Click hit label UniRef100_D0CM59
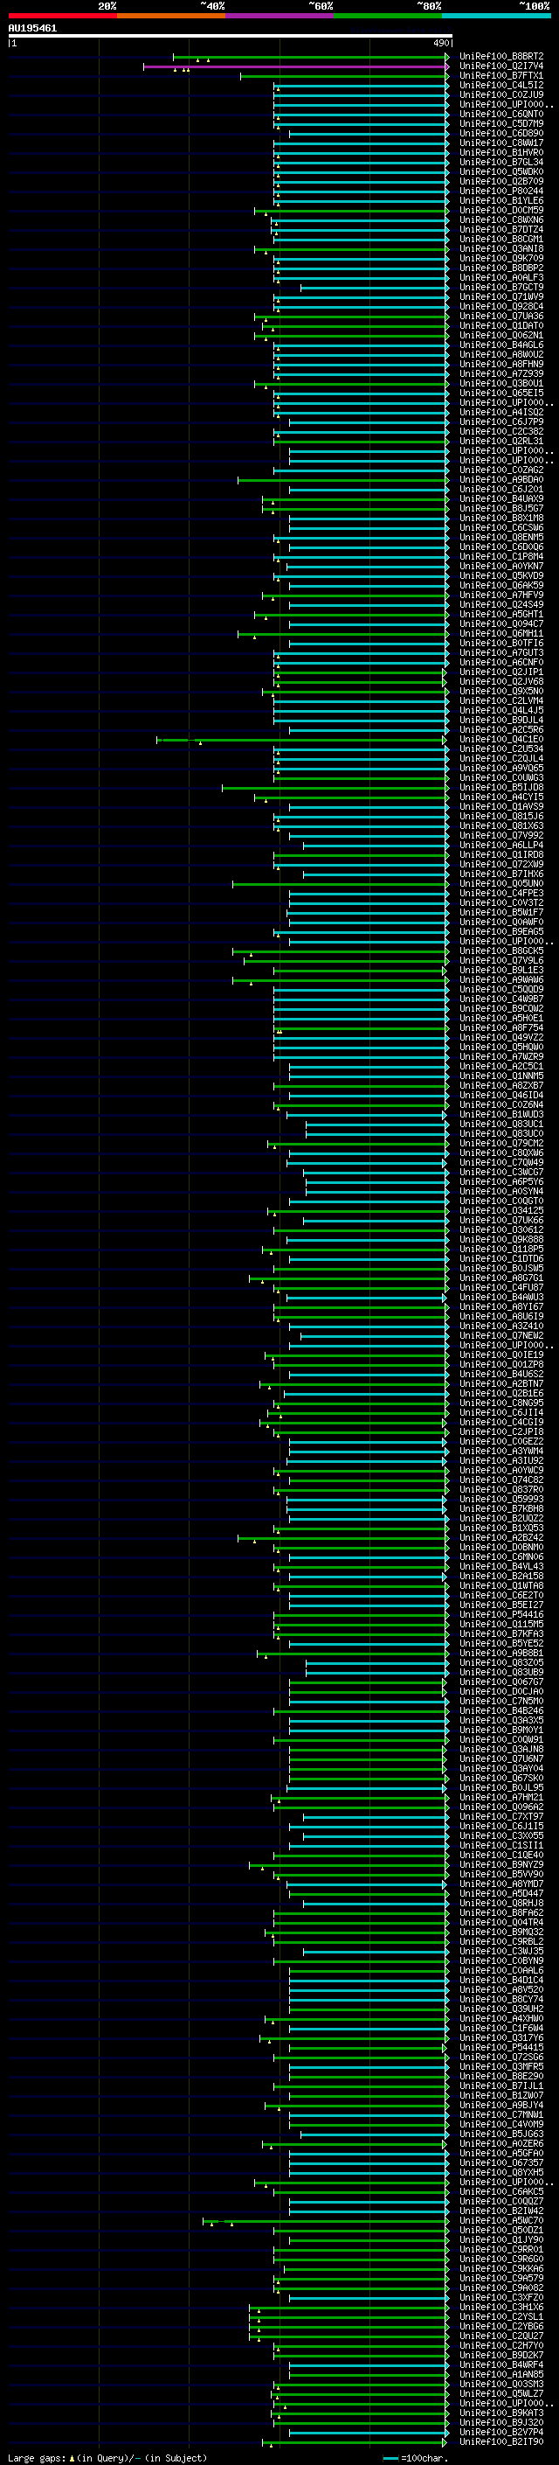This screenshot has width=559, height=2465. pos(500,210)
